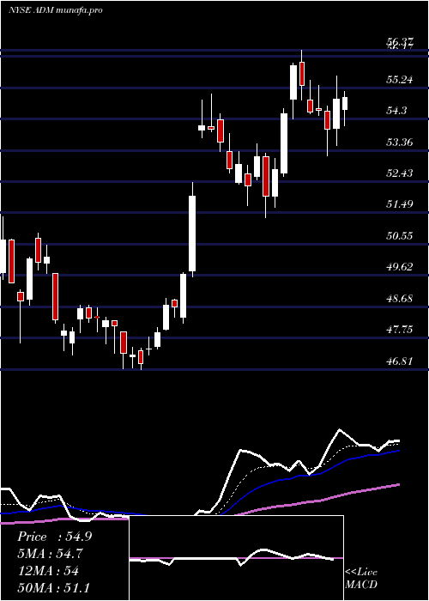Click the 55.24 price level label
The height and width of the screenshot is (601, 429).
[x=400, y=80]
